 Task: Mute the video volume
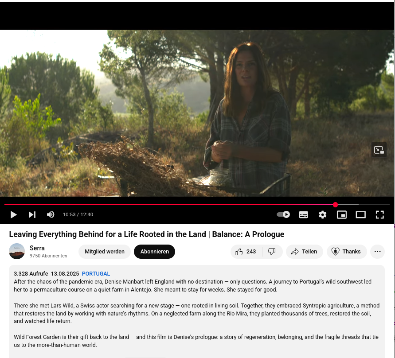(51, 214)
